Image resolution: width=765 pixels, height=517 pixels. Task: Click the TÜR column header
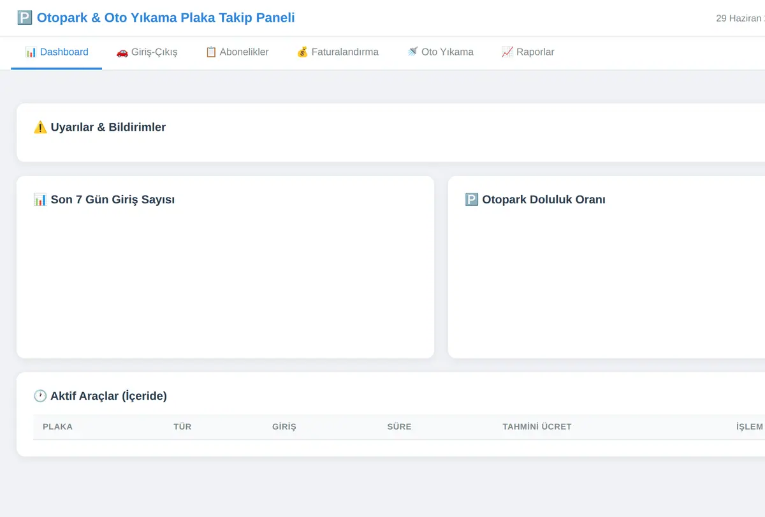(x=182, y=426)
